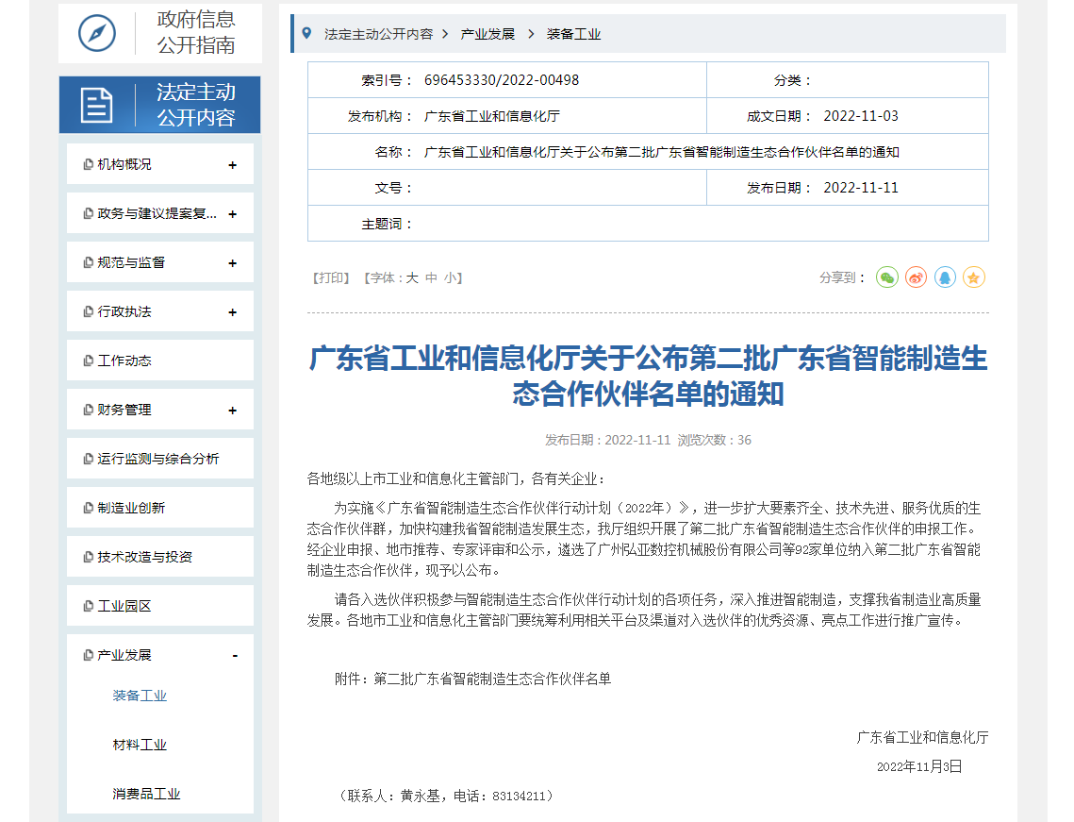Collapse the 产业发展 section
The image size is (1074, 822).
coord(235,656)
